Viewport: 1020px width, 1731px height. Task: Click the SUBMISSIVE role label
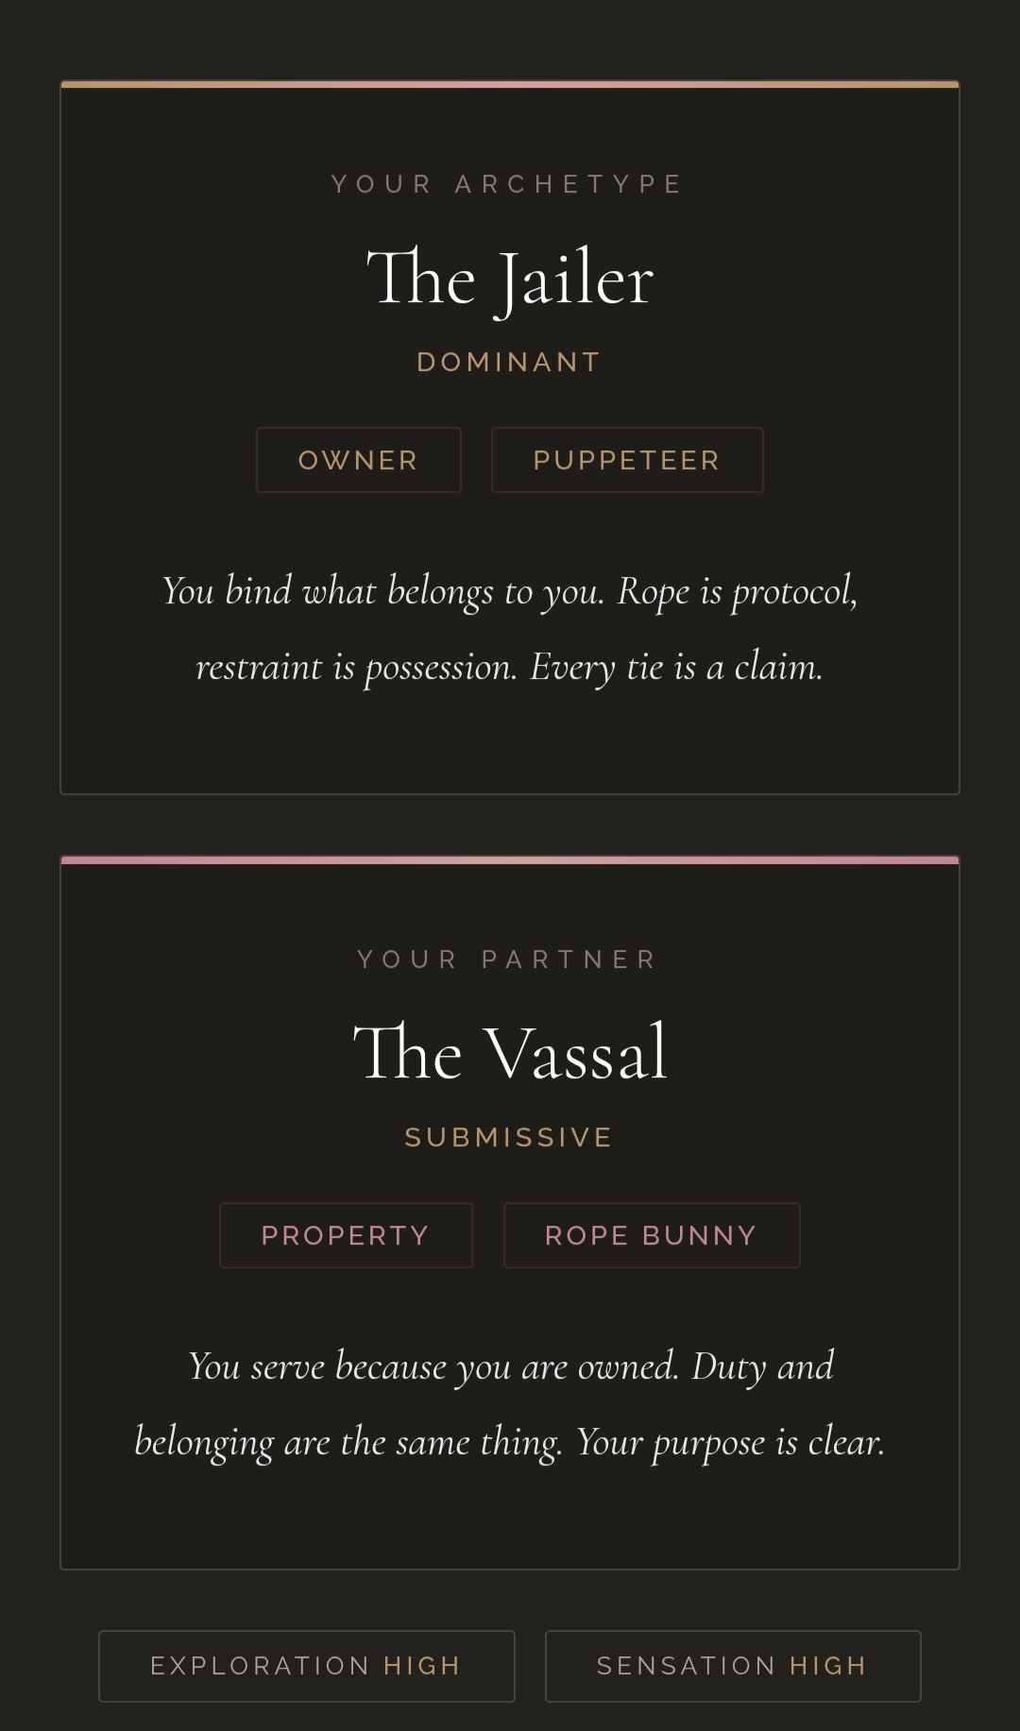509,1137
